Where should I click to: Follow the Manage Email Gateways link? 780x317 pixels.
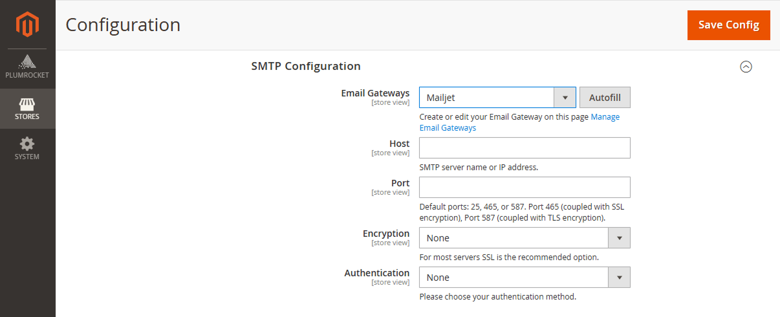coord(519,122)
